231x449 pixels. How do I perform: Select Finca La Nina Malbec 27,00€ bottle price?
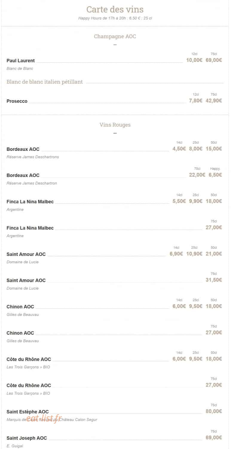click(214, 227)
